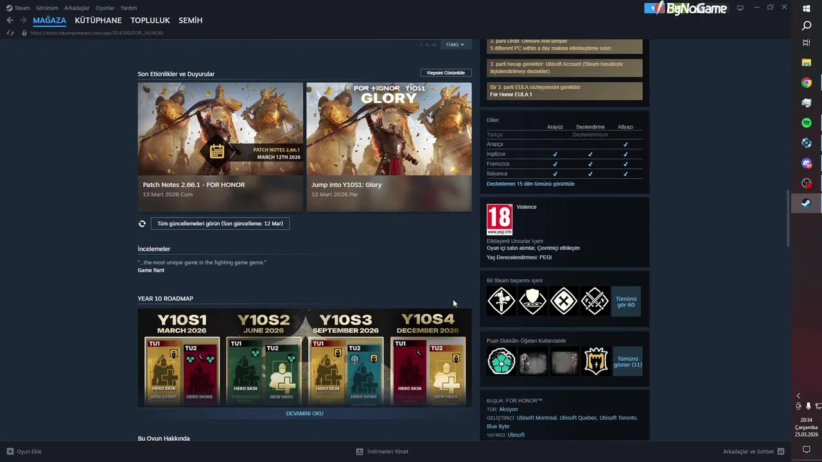Screen dimensions: 822x462
Task: Click 'Tümünü gör 60' achievements button
Action: click(x=626, y=302)
